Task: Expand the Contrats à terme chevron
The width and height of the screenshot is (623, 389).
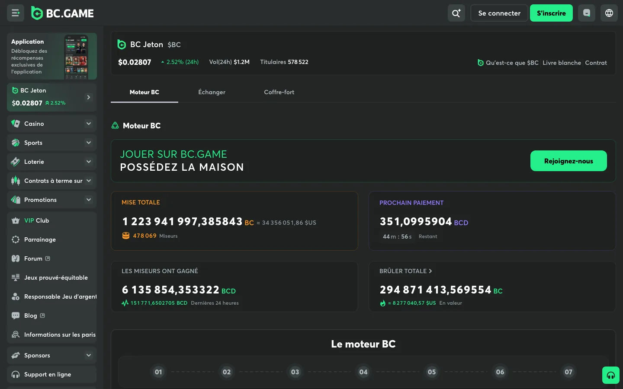Action: tap(89, 181)
